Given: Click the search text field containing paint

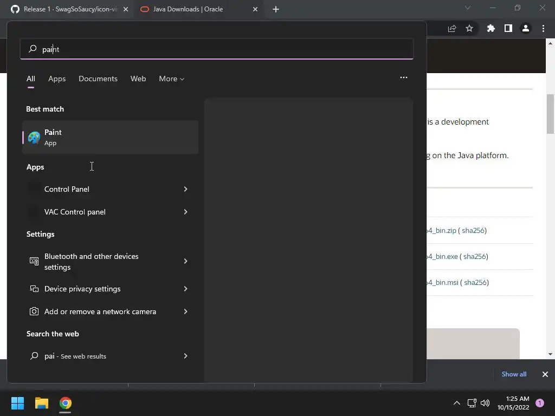Looking at the screenshot, I should point(217,49).
